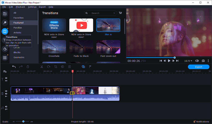The height and width of the screenshot is (124, 212).
Task: Click the search magnifier icon
Action: (x=87, y=13)
